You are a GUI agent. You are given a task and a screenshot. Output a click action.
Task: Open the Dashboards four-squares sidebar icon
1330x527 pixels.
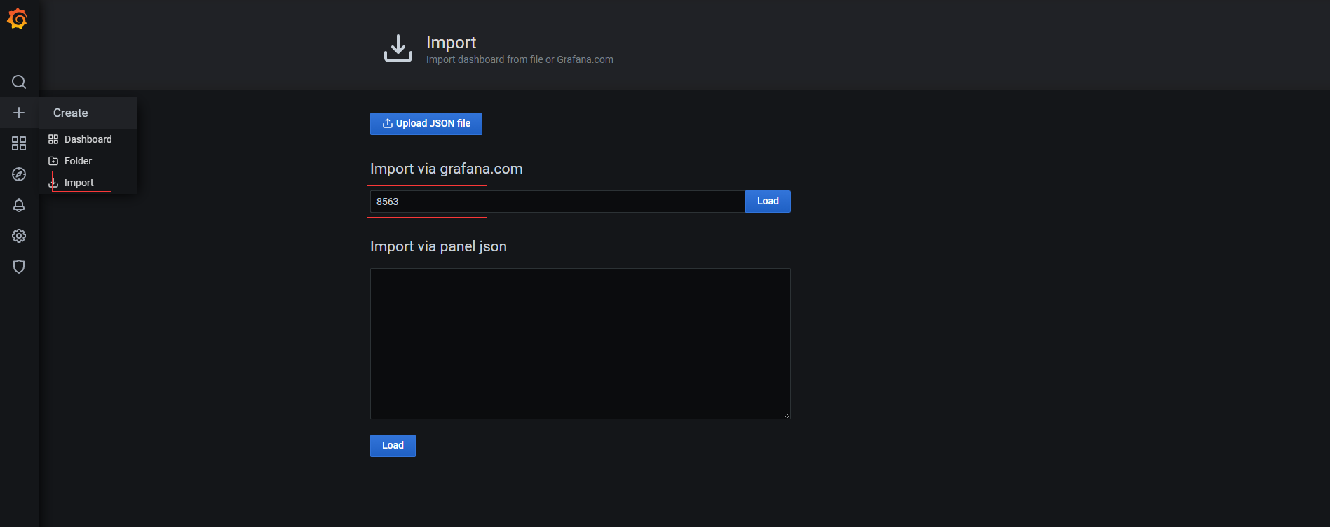pyautogui.click(x=19, y=143)
